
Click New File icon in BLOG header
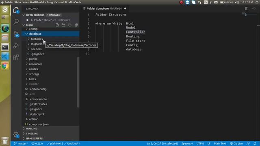point(57,25)
